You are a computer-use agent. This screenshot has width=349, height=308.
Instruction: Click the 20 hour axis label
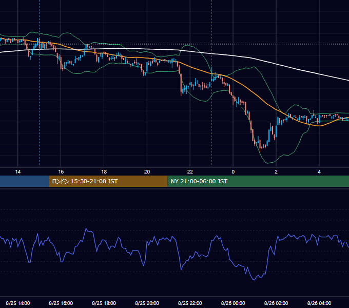[147, 172]
